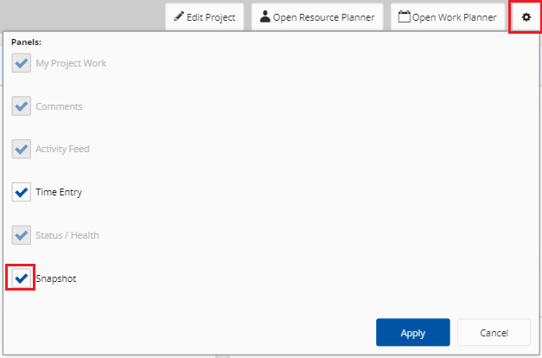
Task: Toggle the Status / Health checkbox
Action: [x=21, y=235]
